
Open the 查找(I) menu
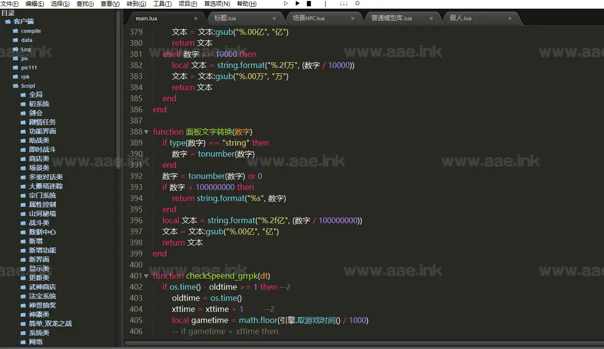point(85,4)
